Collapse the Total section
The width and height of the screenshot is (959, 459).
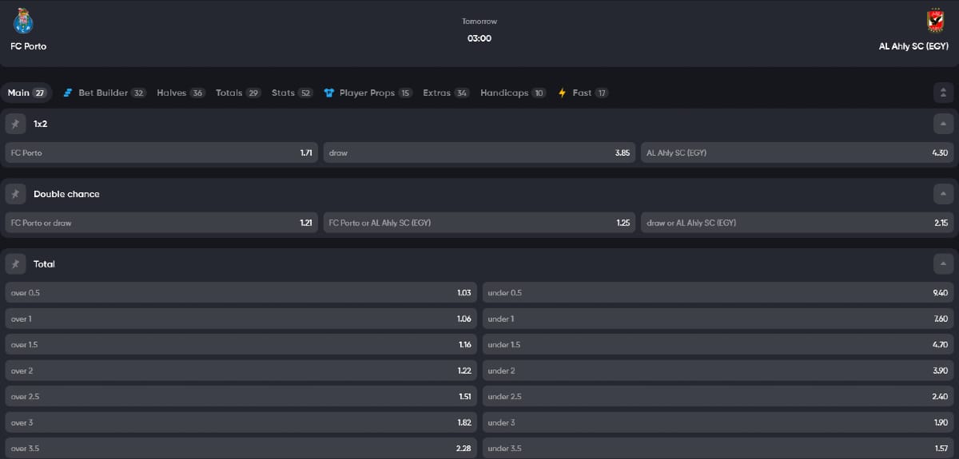pyautogui.click(x=944, y=263)
